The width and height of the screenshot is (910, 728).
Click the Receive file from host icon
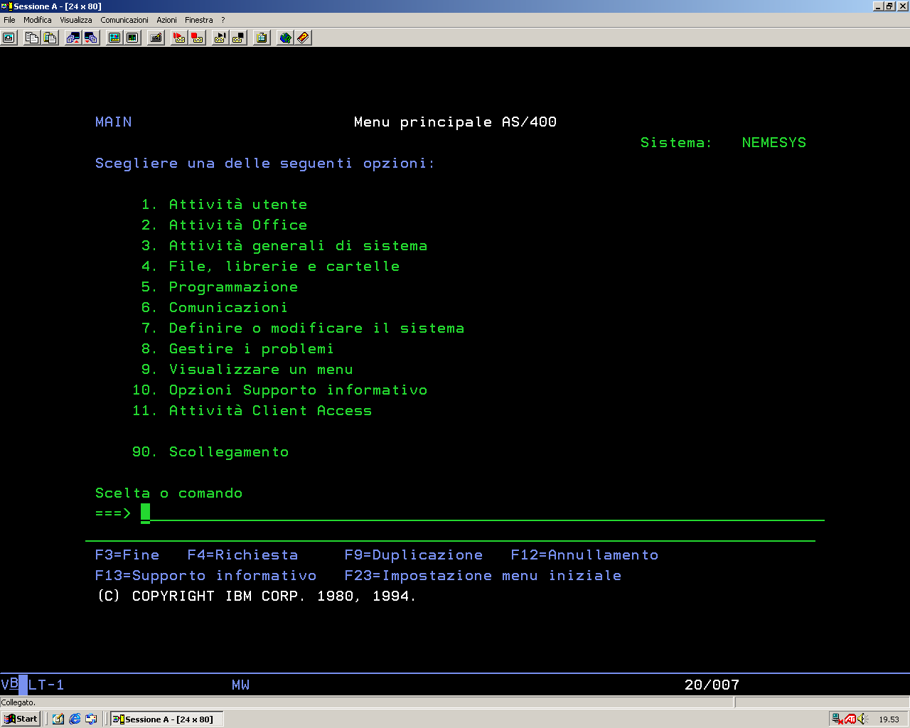click(x=92, y=38)
